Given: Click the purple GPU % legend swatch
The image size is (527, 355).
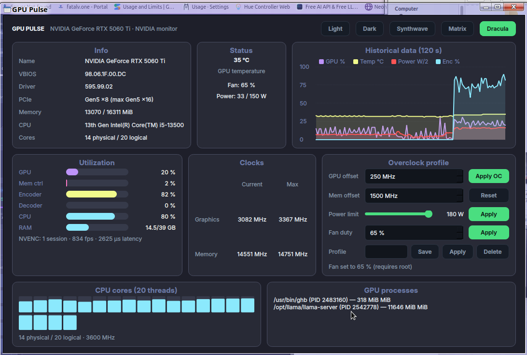Looking at the screenshot, I should tap(321, 62).
